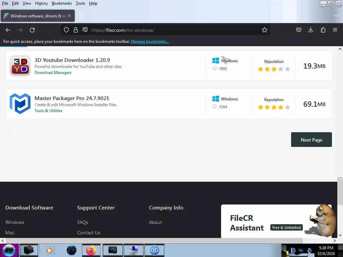Screen dimensions: 343x257
Task: Open the Firefox application menu
Action: [335, 30]
